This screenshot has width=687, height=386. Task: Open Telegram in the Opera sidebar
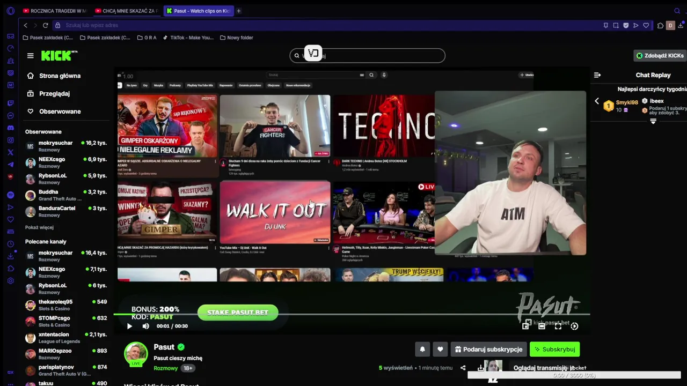click(x=10, y=165)
